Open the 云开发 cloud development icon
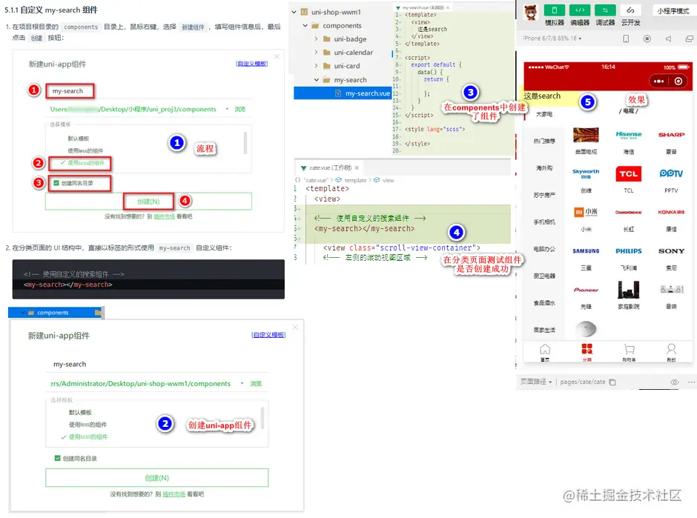This screenshot has width=697, height=518. coord(630,10)
